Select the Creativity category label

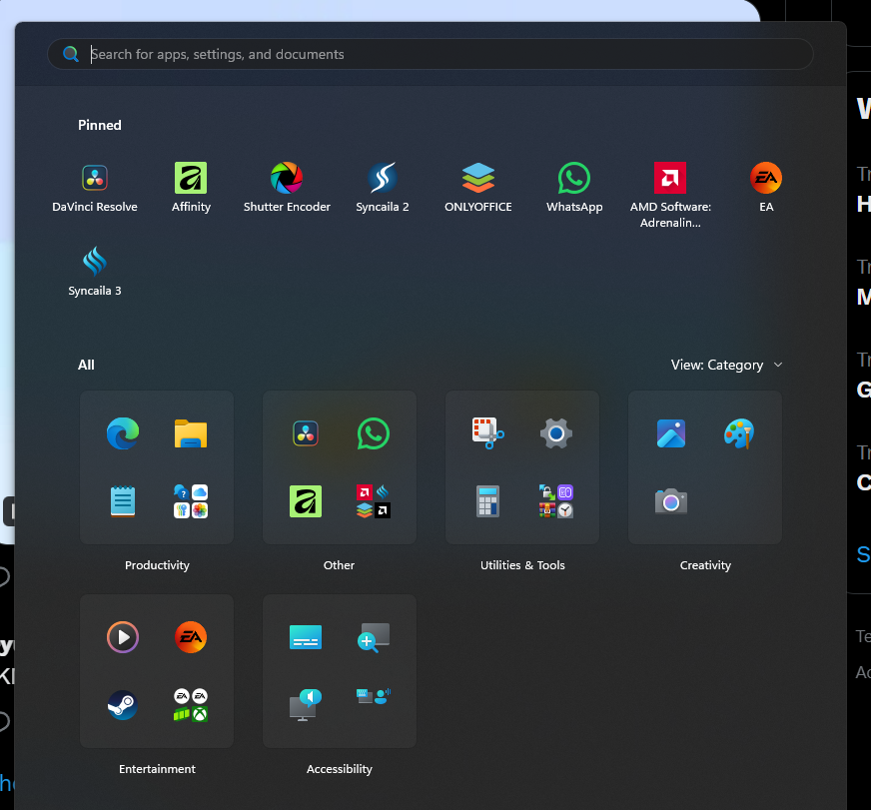click(x=705, y=565)
